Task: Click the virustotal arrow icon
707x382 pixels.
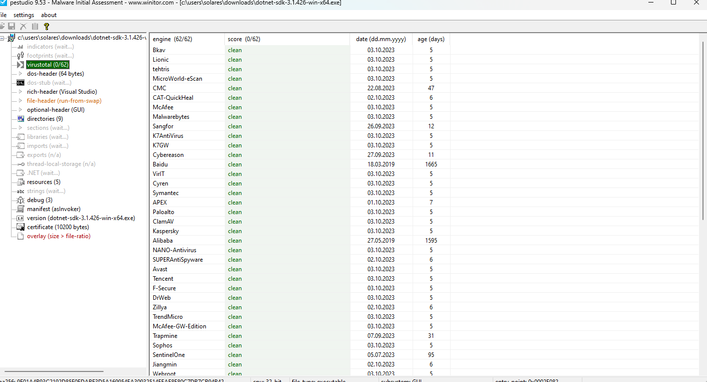Action: [x=21, y=65]
